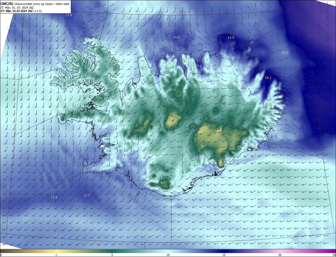Click the colorbar tick label 10
This screenshot has width=336, height=257.
pyautogui.click(x=168, y=255)
